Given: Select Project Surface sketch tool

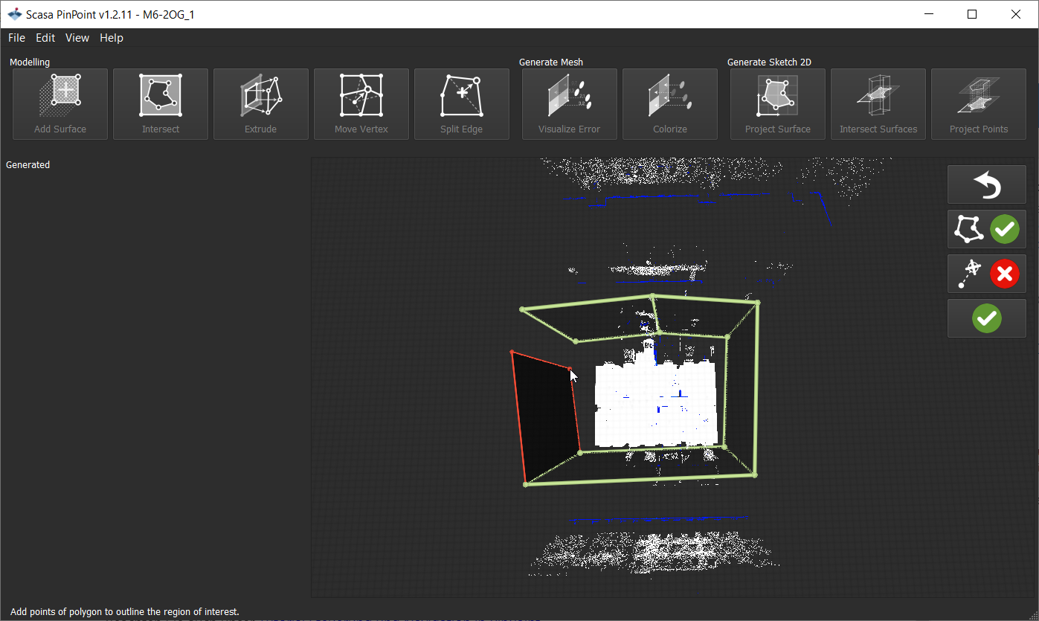Looking at the screenshot, I should pyautogui.click(x=778, y=104).
